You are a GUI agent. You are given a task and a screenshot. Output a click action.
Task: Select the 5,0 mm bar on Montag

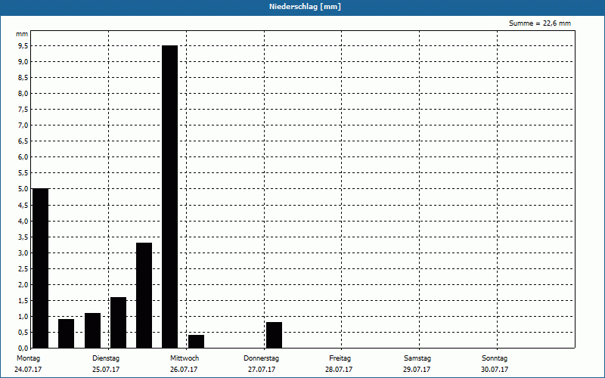coord(41,268)
